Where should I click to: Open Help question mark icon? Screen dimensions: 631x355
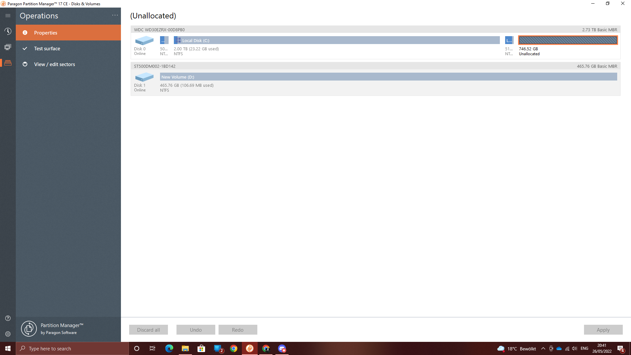(8, 318)
